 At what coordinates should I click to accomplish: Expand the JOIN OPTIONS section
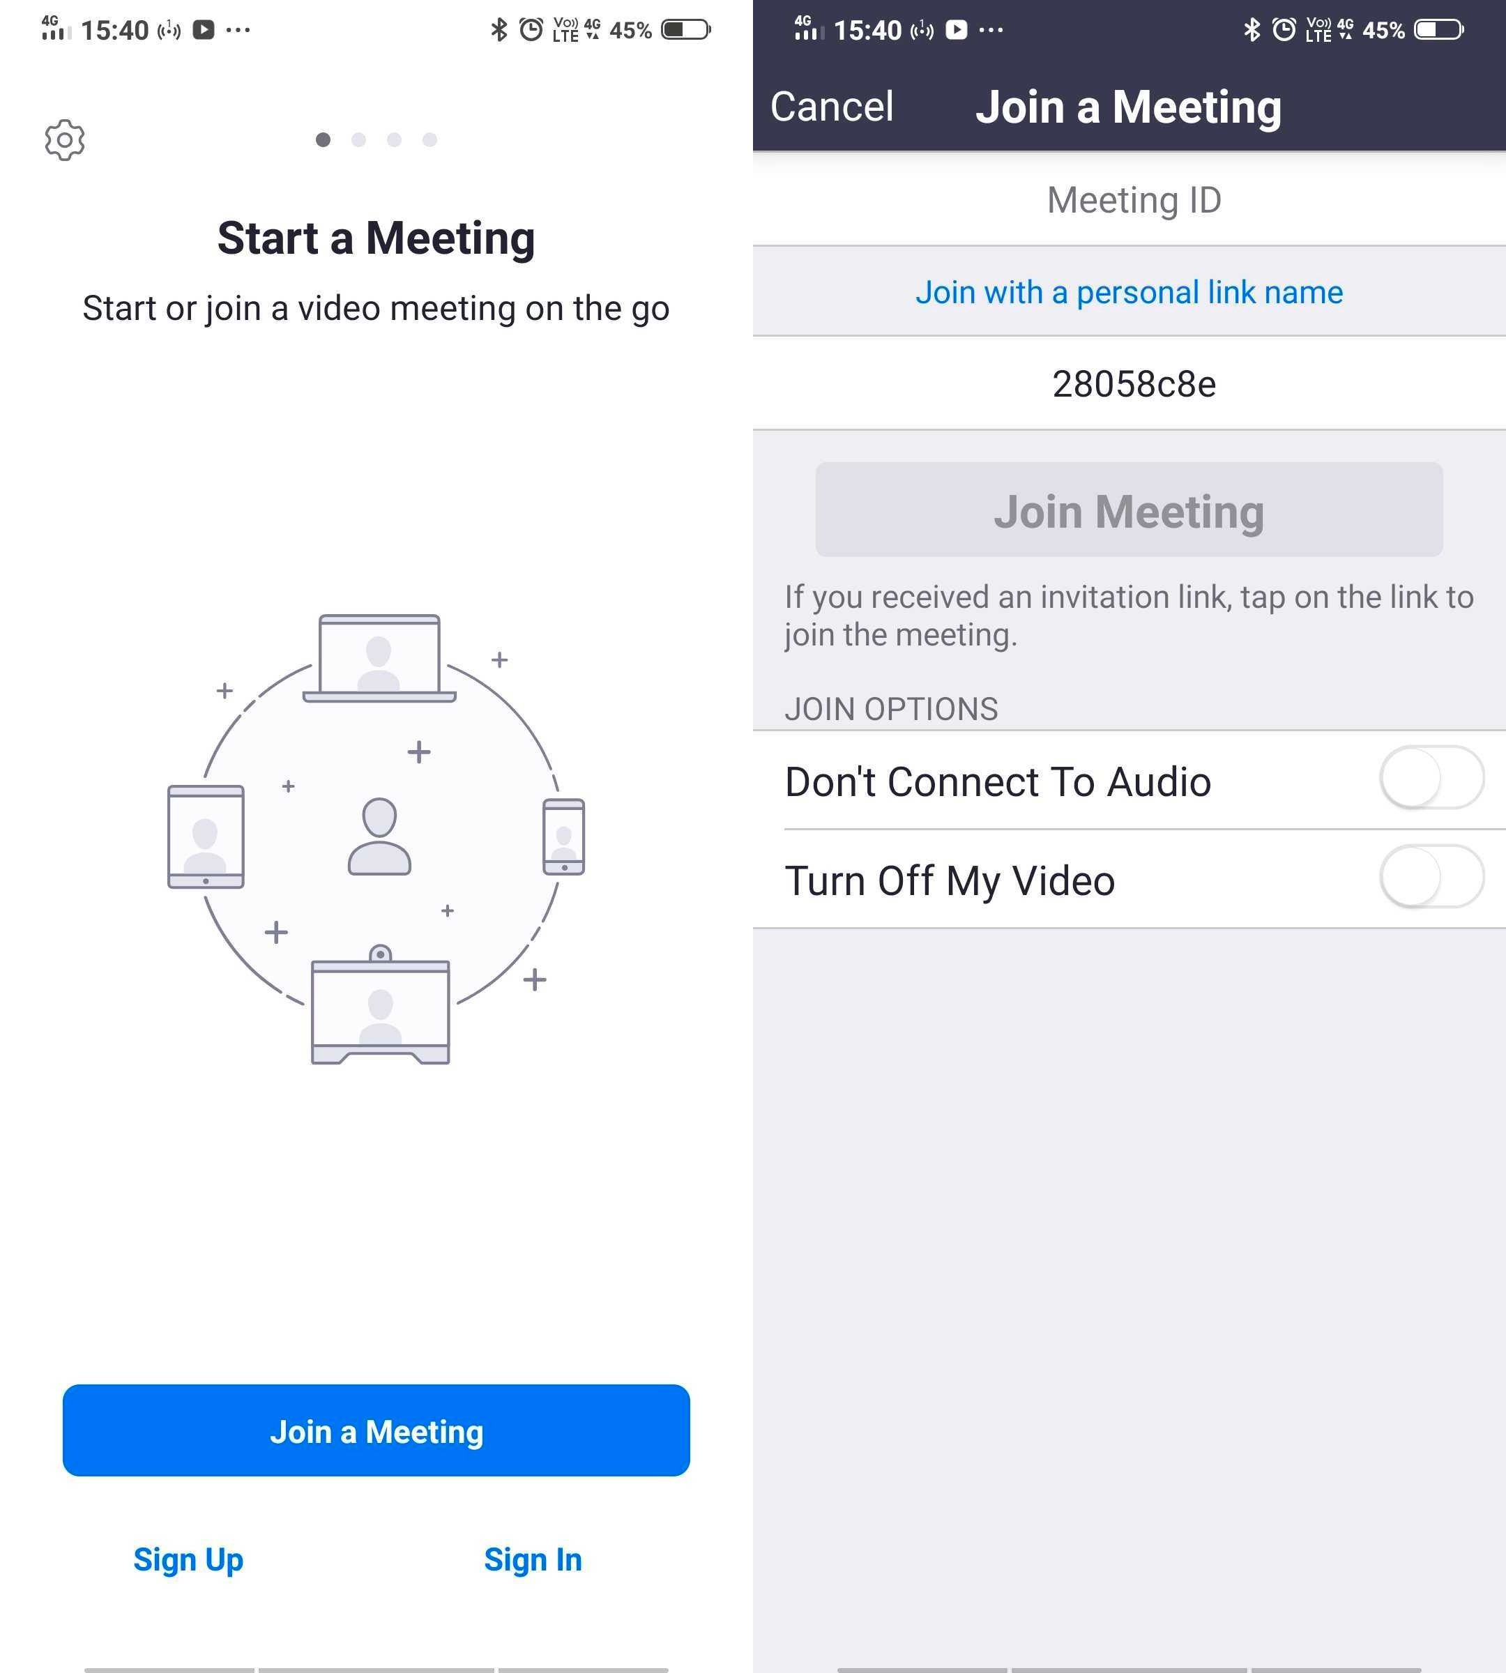(x=891, y=706)
